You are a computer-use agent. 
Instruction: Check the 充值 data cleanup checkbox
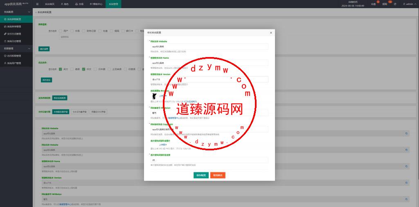100,31
